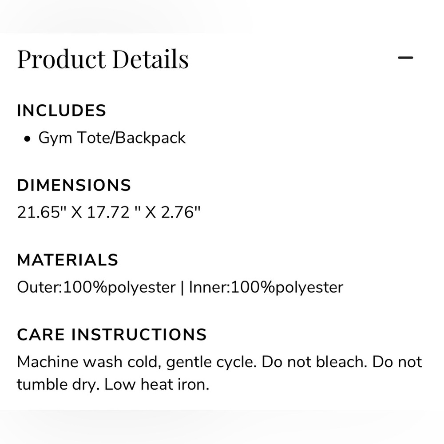This screenshot has width=444, height=444.
Task: Select the Gym Tote/Backpack list item
Action: 112,138
